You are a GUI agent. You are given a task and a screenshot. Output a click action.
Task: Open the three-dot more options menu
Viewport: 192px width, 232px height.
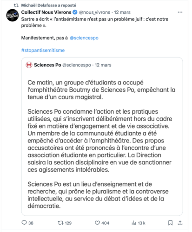tap(180, 12)
